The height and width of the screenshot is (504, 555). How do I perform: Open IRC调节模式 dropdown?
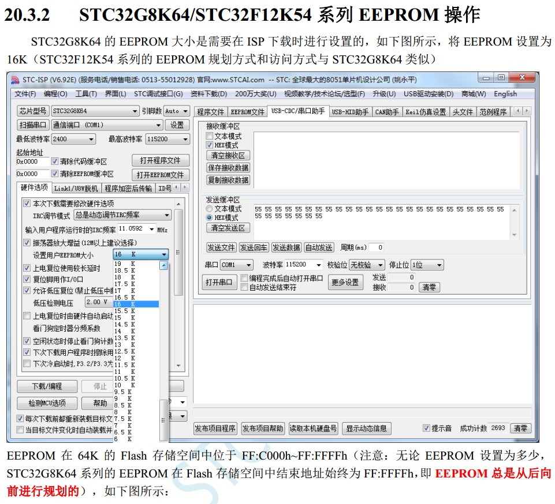click(x=122, y=215)
